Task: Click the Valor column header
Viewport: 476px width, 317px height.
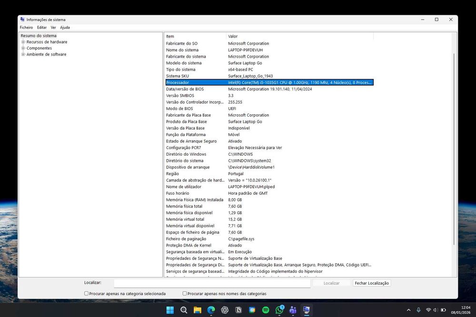Action: (x=300, y=36)
